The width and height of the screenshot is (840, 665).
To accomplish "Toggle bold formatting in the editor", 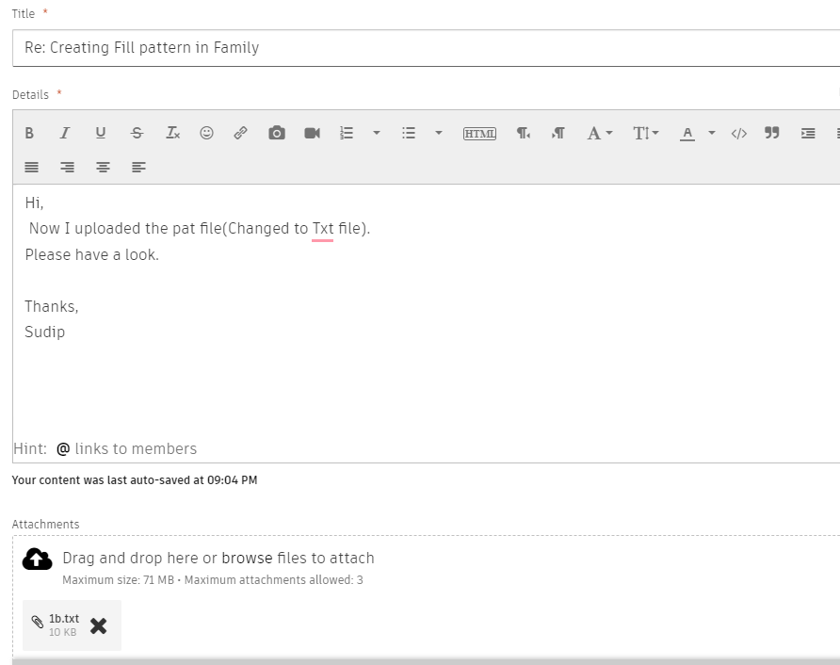I will tap(29, 133).
